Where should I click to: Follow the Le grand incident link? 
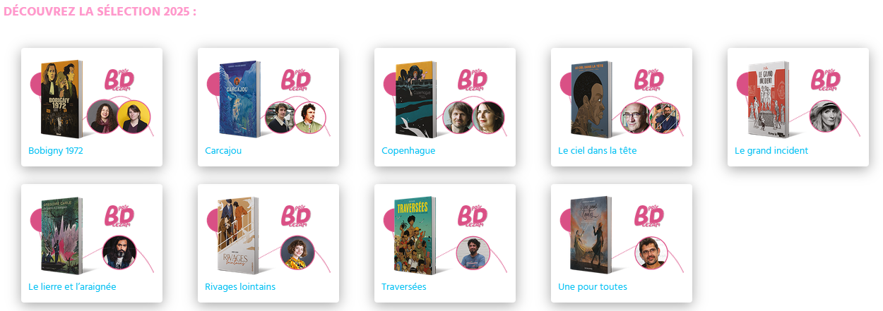771,151
